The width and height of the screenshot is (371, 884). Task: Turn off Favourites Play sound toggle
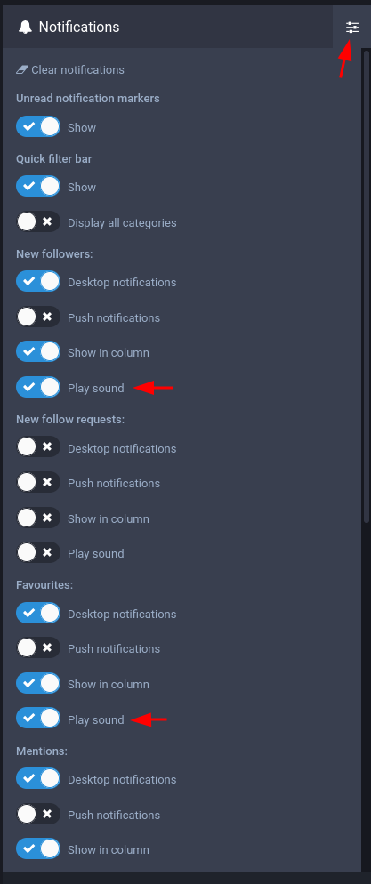tap(38, 719)
